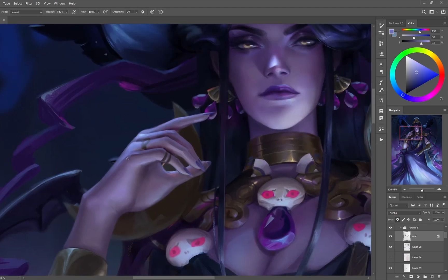
Task: Open the brush Mode dropdown
Action: pyautogui.click(x=26, y=12)
